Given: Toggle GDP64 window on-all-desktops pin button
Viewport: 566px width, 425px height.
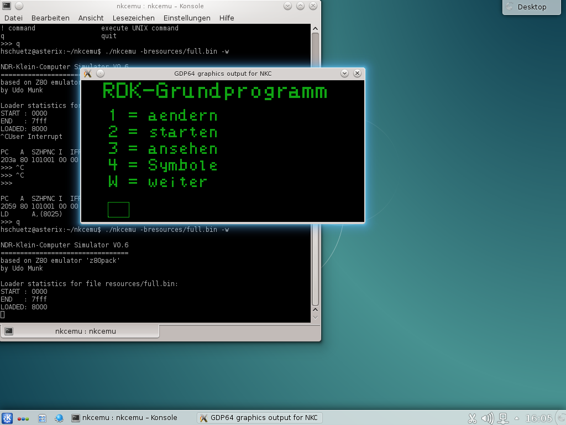Looking at the screenshot, I should pyautogui.click(x=101, y=74).
